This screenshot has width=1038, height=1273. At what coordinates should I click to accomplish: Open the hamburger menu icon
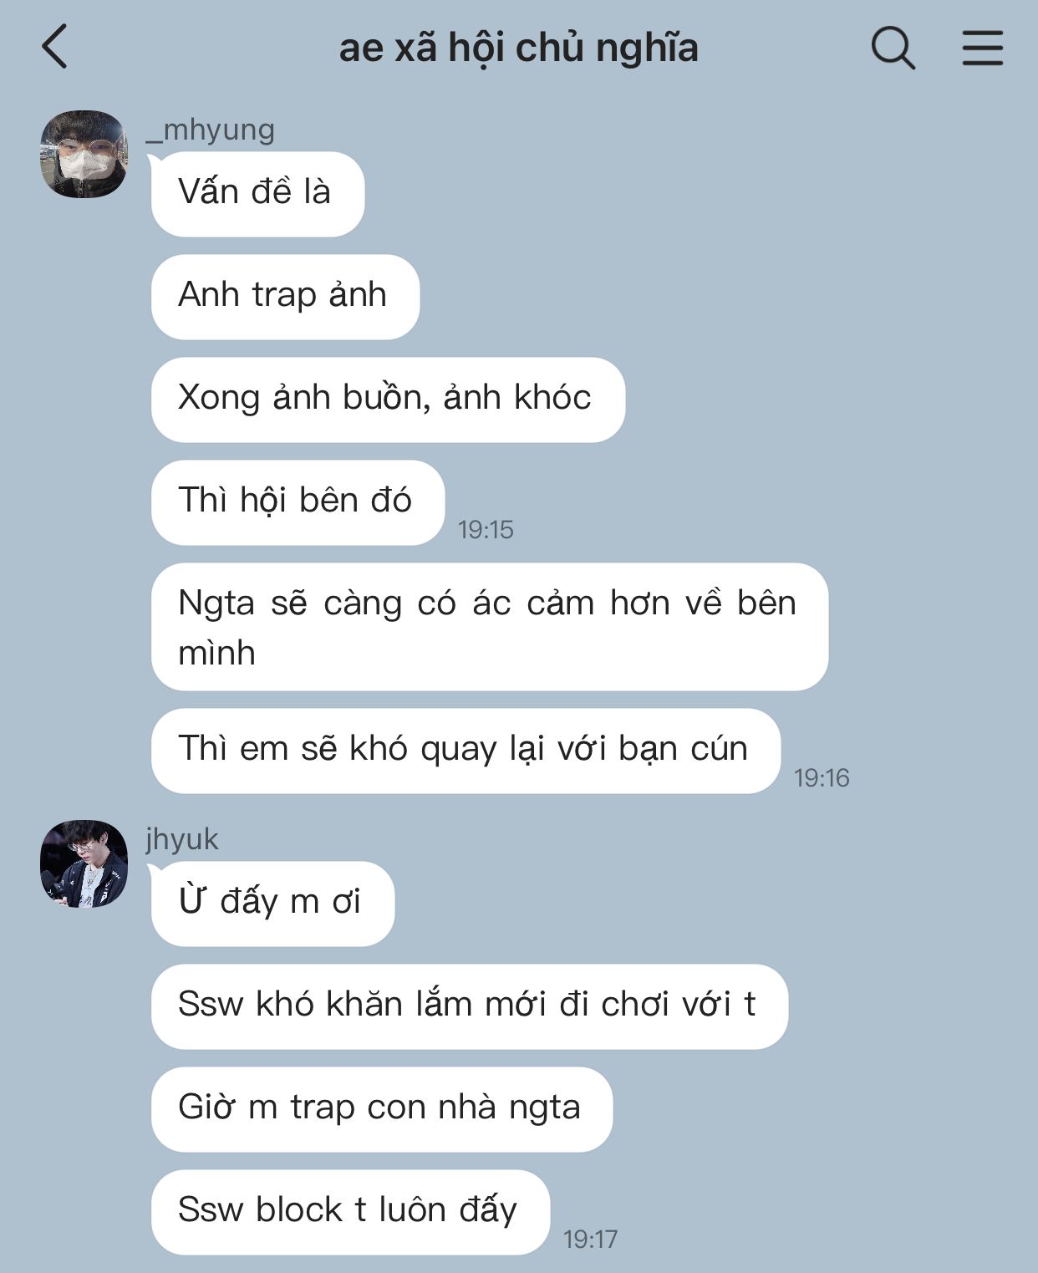[x=982, y=48]
